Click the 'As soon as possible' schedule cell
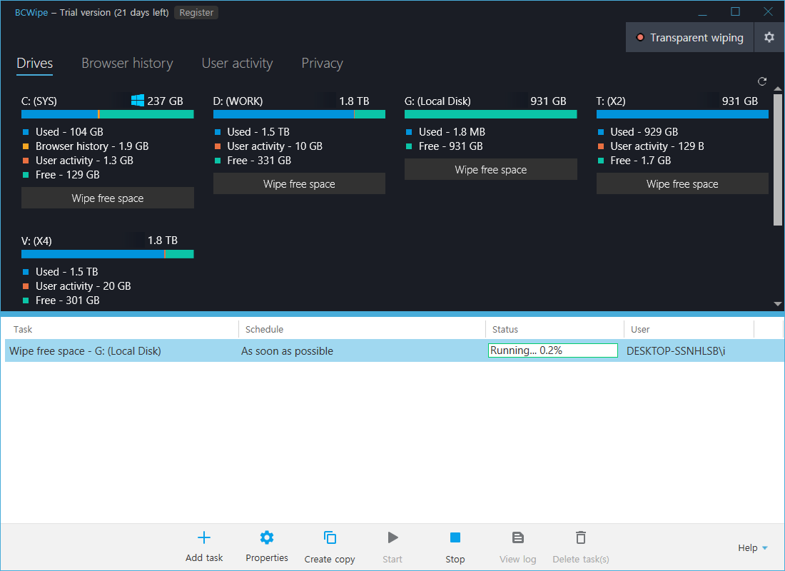The image size is (785, 571). click(x=287, y=351)
